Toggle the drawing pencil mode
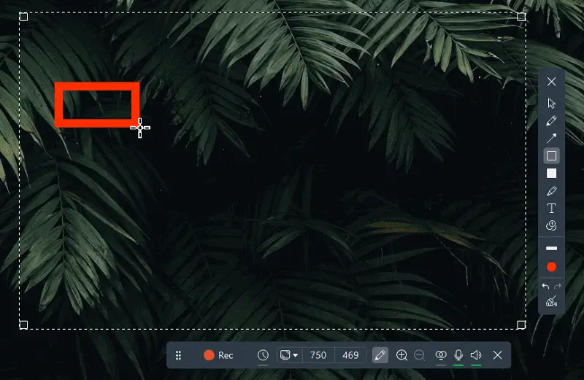Screen dimensions: 584x380 [x=380, y=355]
